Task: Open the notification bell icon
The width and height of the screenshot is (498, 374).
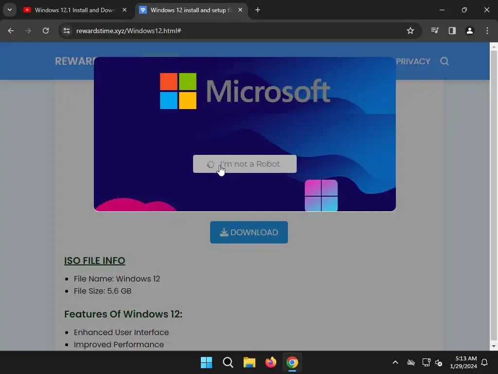Action: [484, 362]
